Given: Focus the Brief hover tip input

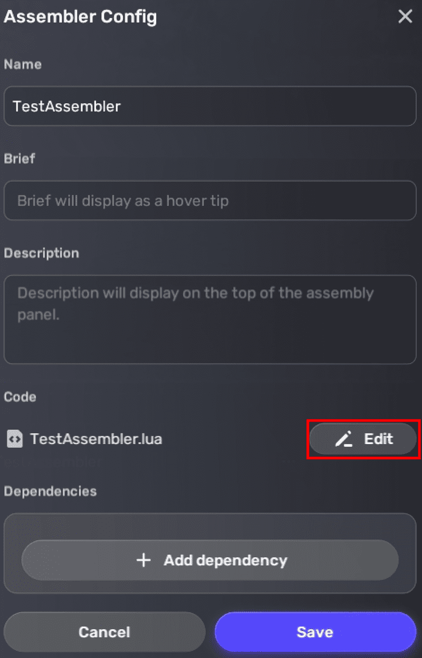Looking at the screenshot, I should coord(210,200).
